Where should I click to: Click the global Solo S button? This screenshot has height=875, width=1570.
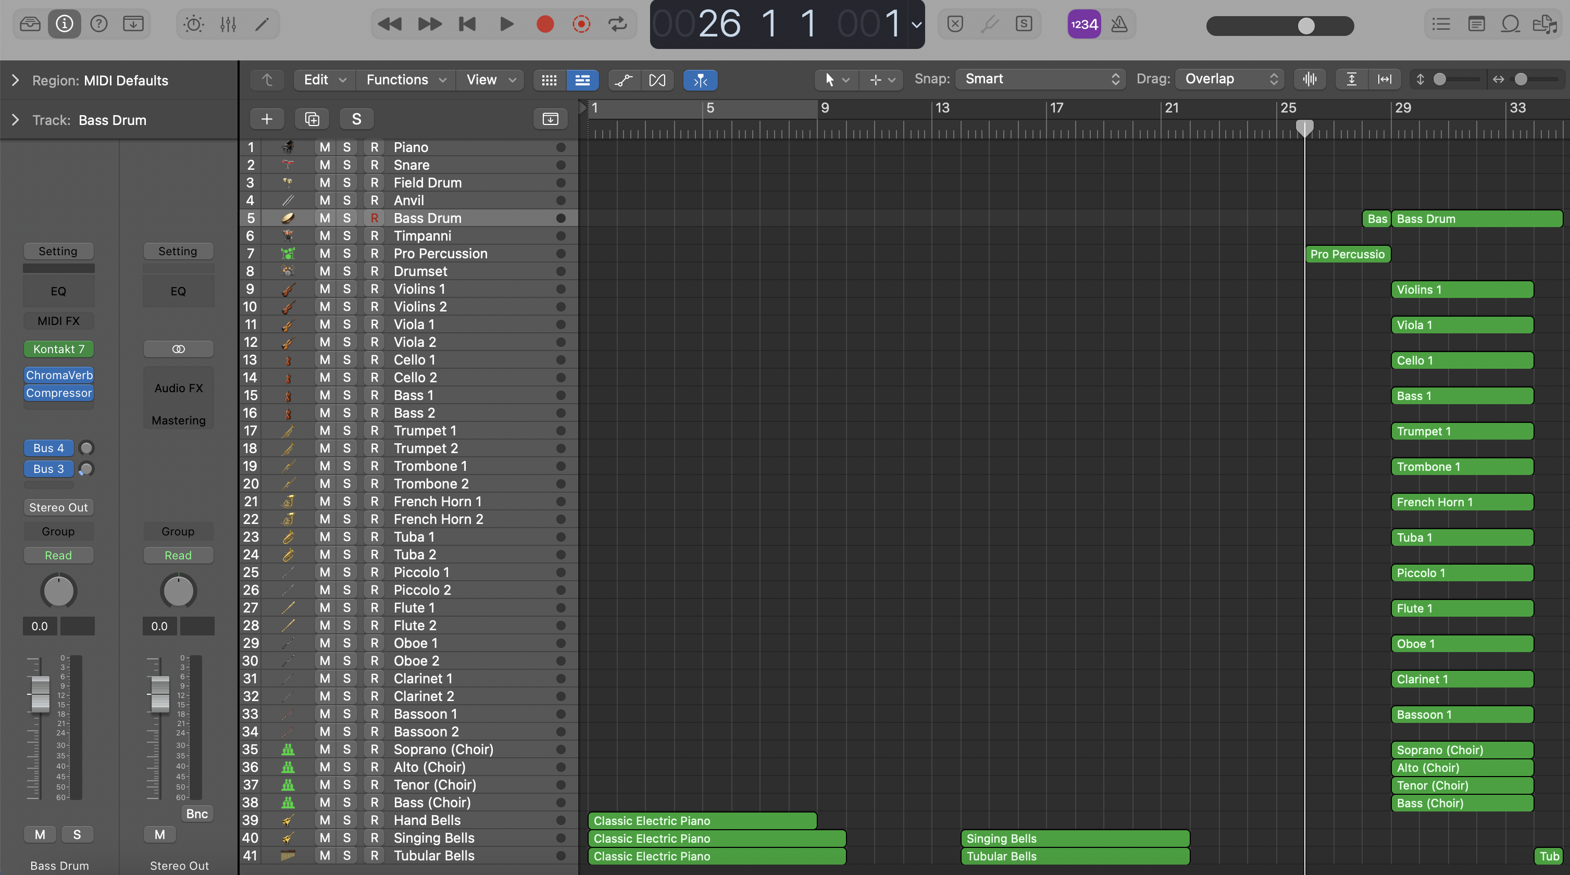tap(356, 119)
